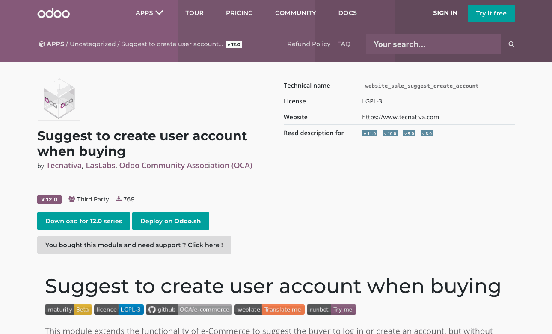Open Odoo Community Association (OCA) link

(186, 166)
